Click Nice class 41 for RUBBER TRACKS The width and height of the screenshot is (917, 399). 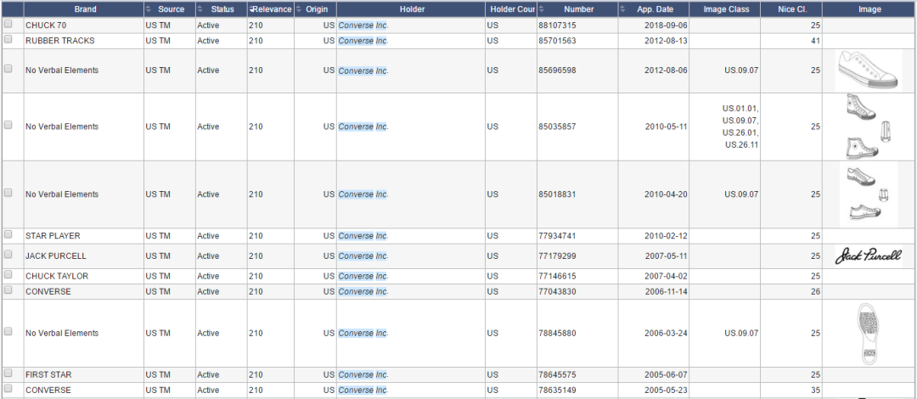click(x=815, y=41)
